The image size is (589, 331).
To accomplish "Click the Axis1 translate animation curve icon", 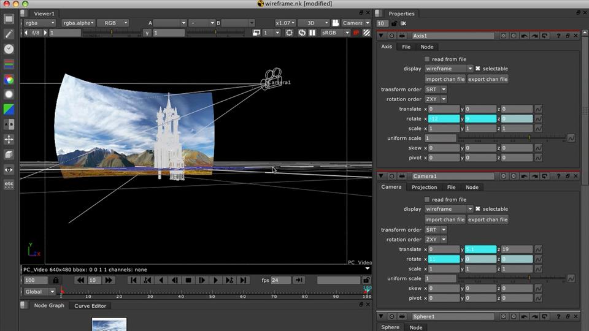I will [538, 109].
